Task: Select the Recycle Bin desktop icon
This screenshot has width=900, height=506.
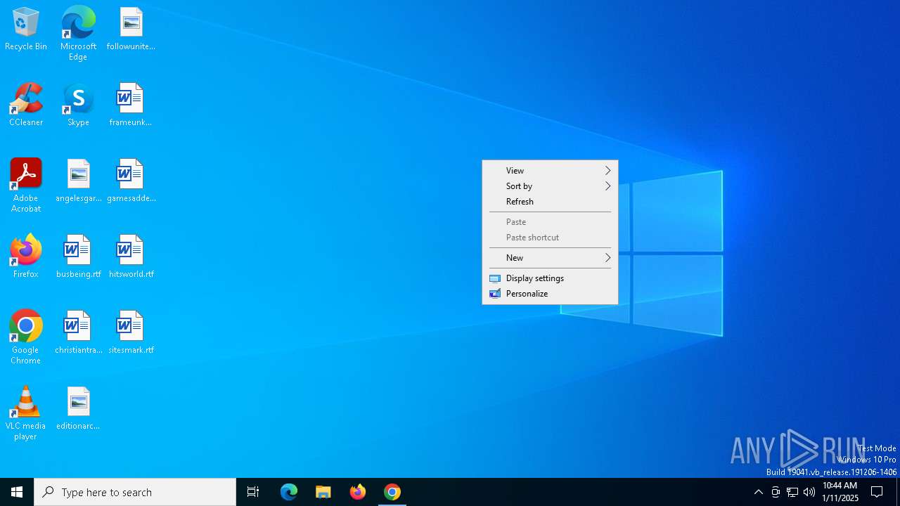Action: (x=26, y=30)
